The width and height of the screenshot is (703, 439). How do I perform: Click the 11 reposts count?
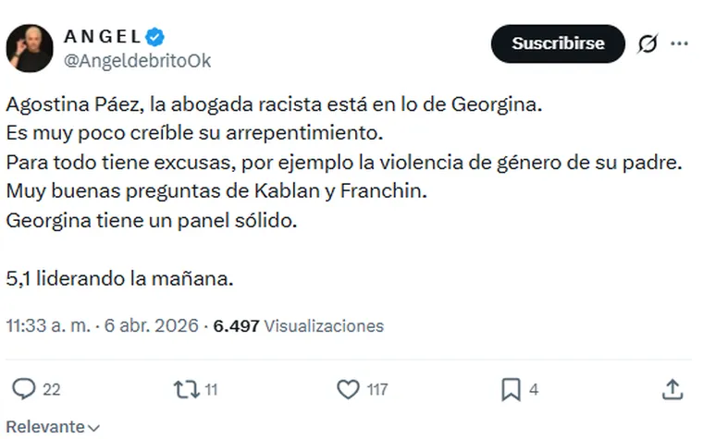(x=211, y=390)
